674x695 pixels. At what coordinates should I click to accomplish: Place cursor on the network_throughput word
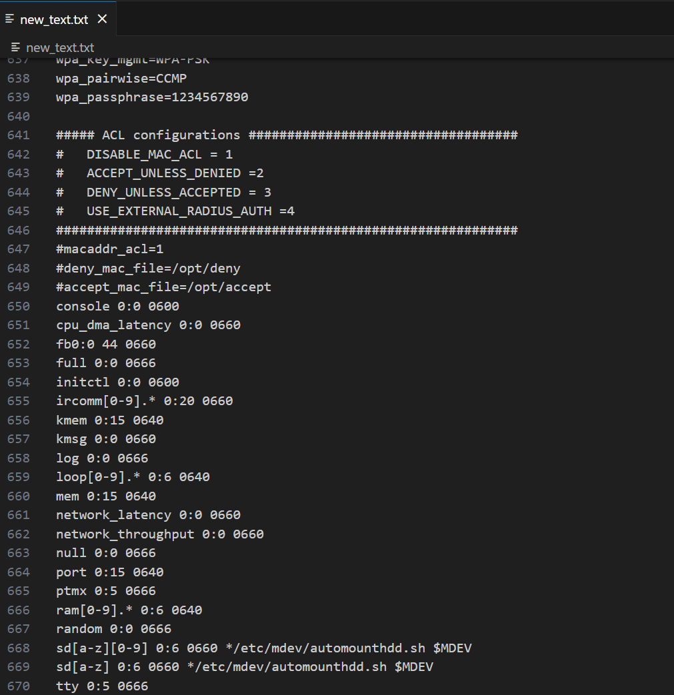tap(125, 534)
